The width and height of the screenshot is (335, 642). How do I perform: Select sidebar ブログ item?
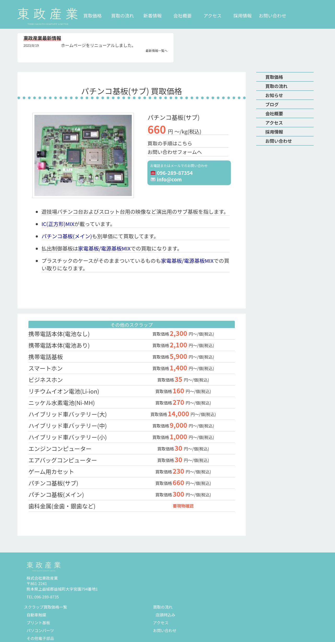285,105
